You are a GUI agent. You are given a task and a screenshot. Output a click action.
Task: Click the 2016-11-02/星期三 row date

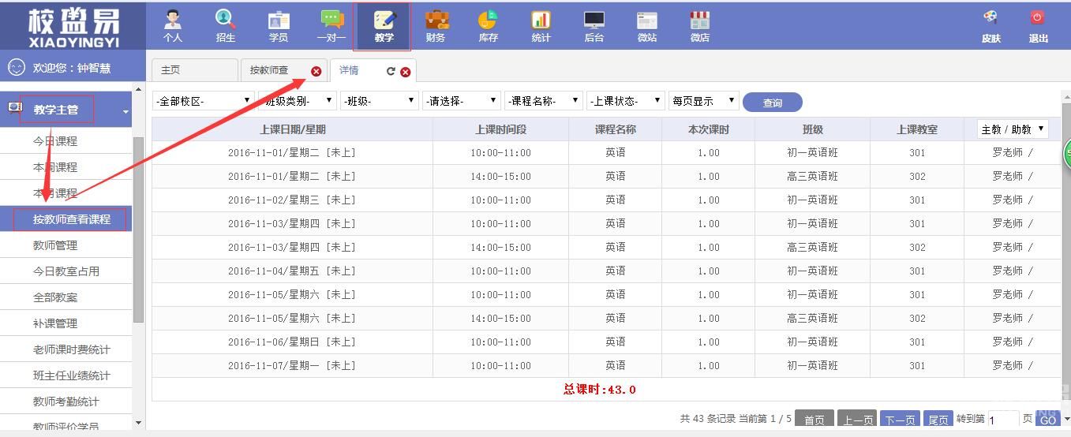click(x=292, y=200)
